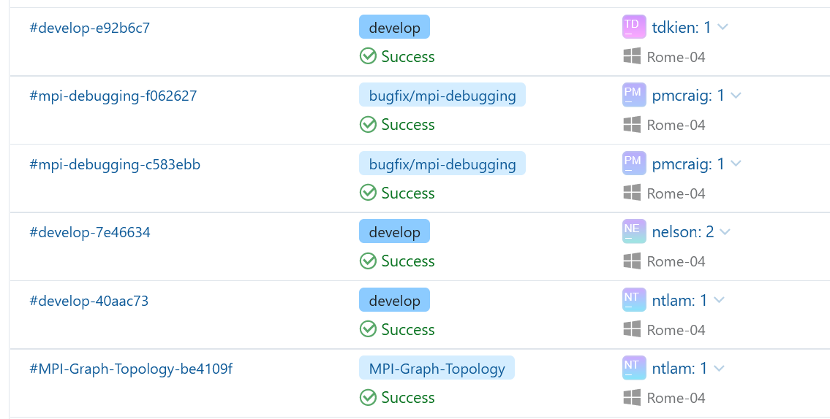Click bugfix/mpi-debugging branch tag for f062627

click(442, 96)
